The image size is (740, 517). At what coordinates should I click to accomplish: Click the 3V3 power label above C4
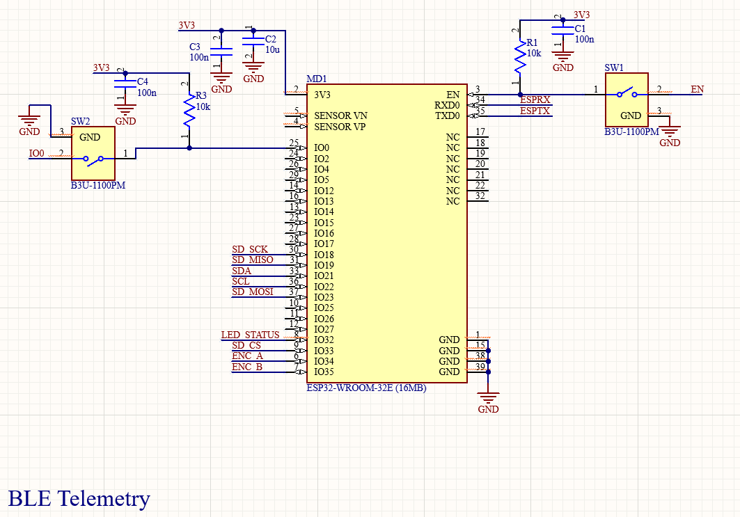click(101, 68)
